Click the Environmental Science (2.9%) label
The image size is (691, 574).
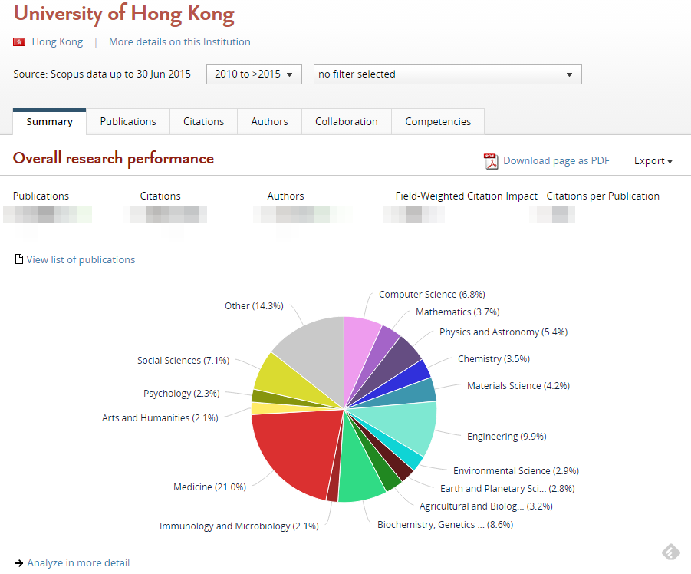click(x=516, y=471)
